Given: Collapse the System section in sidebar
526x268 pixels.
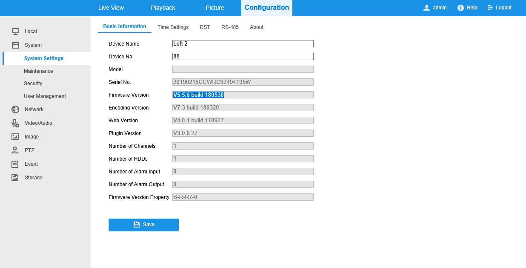Looking at the screenshot, I should pyautogui.click(x=33, y=45).
